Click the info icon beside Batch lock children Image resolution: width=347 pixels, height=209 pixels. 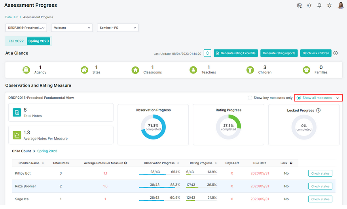pyautogui.click(x=336, y=53)
